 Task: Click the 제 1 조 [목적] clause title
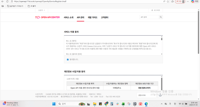(x=71, y=41)
